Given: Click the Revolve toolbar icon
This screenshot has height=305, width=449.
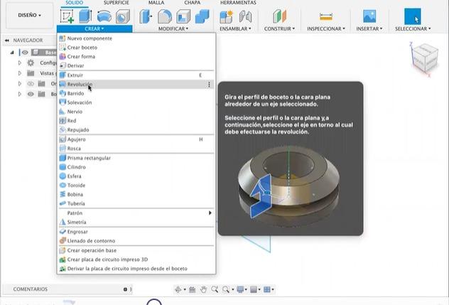Looking at the screenshot, I should 104,16.
